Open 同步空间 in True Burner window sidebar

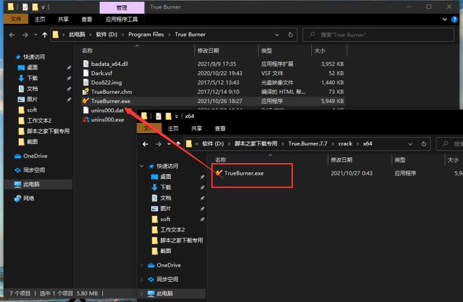(34, 170)
